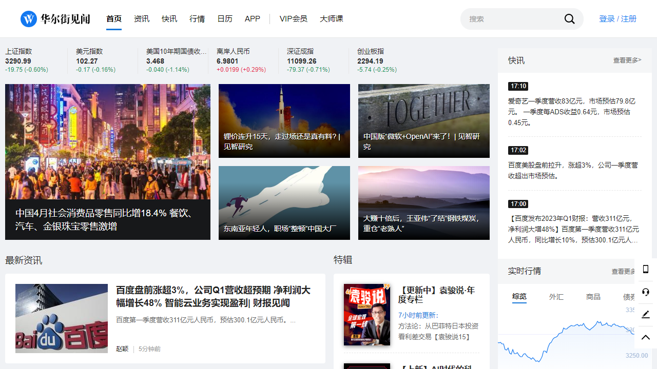Switch to the 外汇 tab in 实时行情
Image resolution: width=657 pixels, height=369 pixels.
pos(556,297)
